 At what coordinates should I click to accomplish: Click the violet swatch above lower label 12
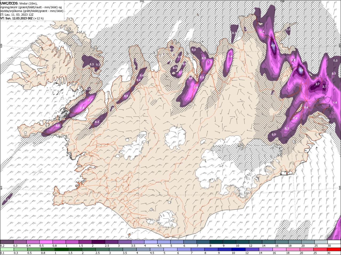(252, 249)
